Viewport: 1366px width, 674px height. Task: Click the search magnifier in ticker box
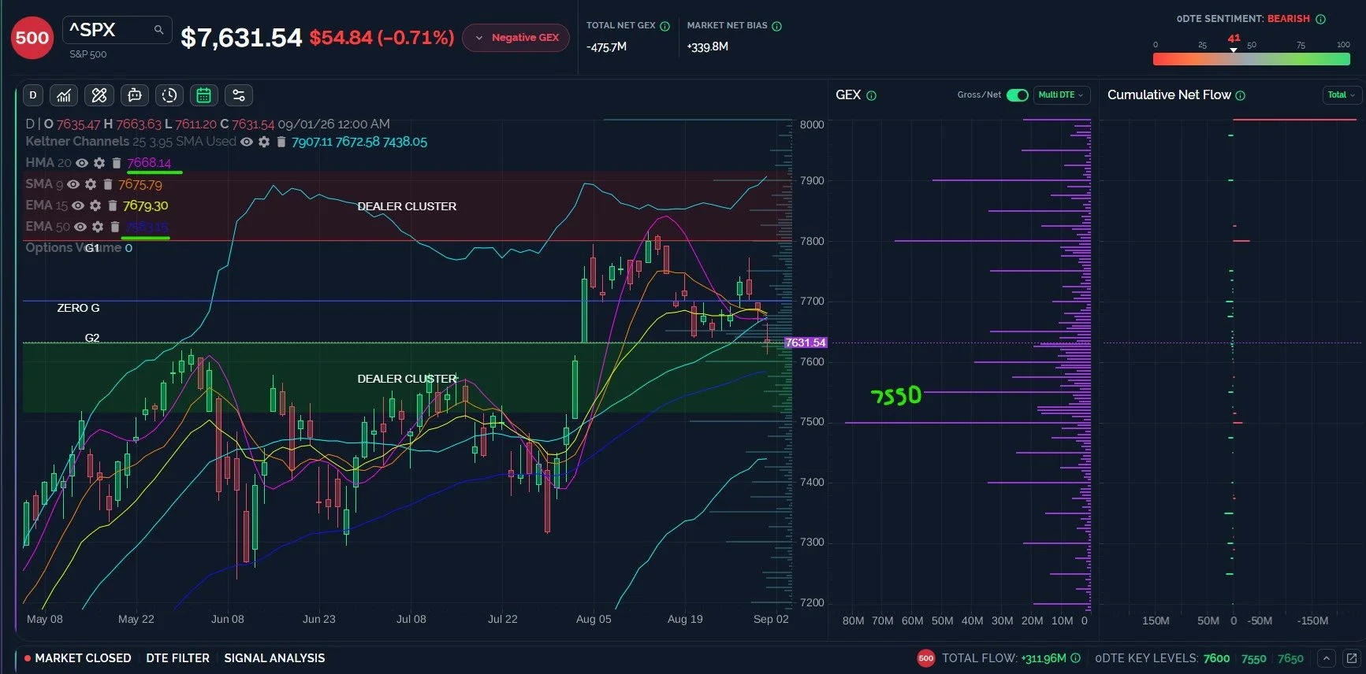158,30
